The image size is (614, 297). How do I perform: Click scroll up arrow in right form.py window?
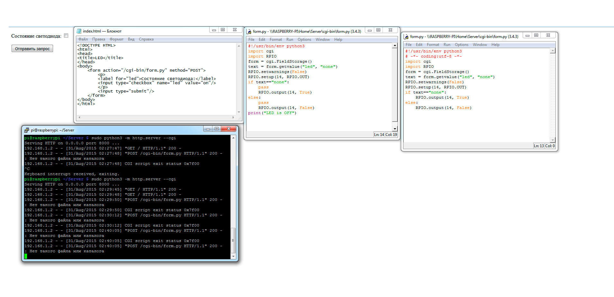pos(553,51)
